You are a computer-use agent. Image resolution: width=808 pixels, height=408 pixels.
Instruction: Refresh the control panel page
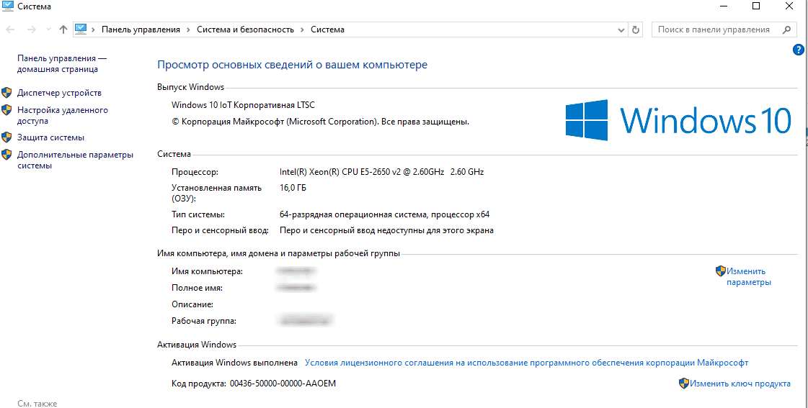(x=636, y=30)
